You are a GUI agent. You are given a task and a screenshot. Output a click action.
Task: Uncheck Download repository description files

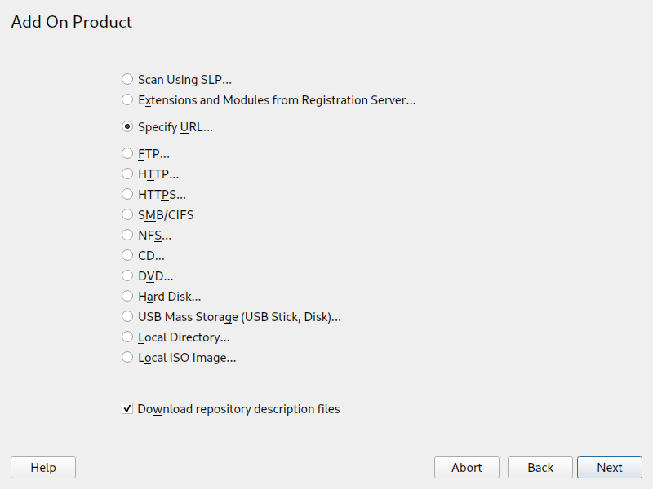tap(127, 409)
